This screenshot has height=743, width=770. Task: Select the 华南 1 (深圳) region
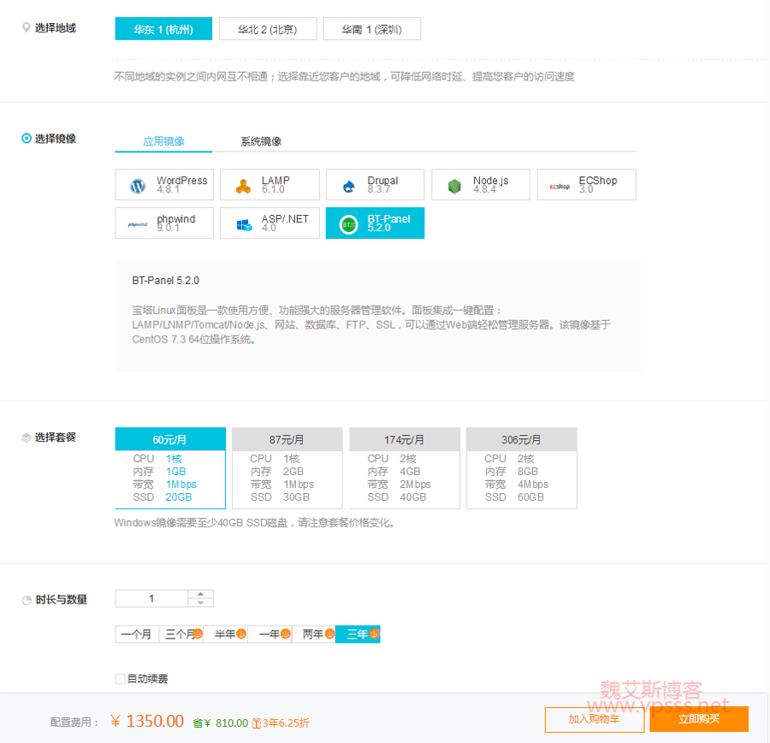(x=371, y=29)
